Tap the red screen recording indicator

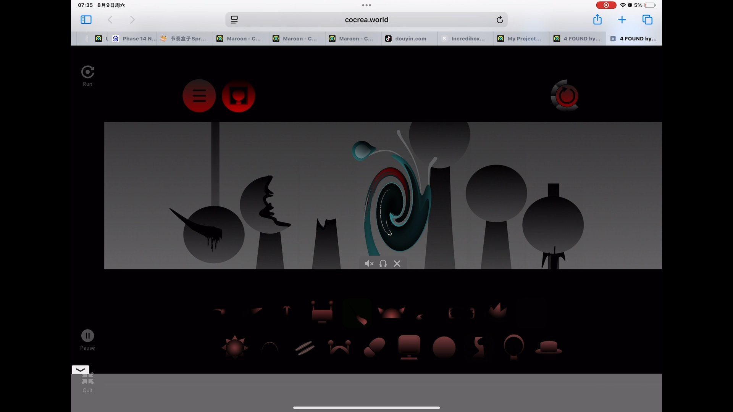[606, 5]
